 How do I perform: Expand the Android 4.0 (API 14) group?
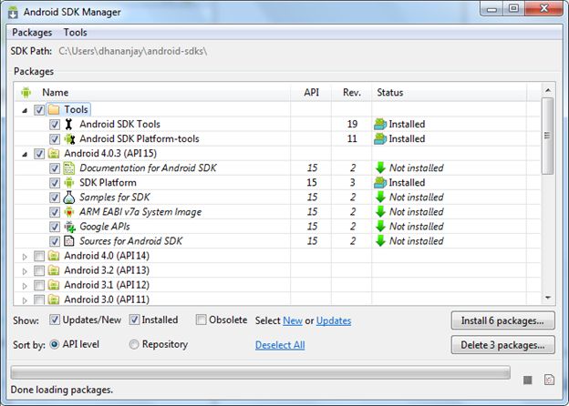point(25,256)
